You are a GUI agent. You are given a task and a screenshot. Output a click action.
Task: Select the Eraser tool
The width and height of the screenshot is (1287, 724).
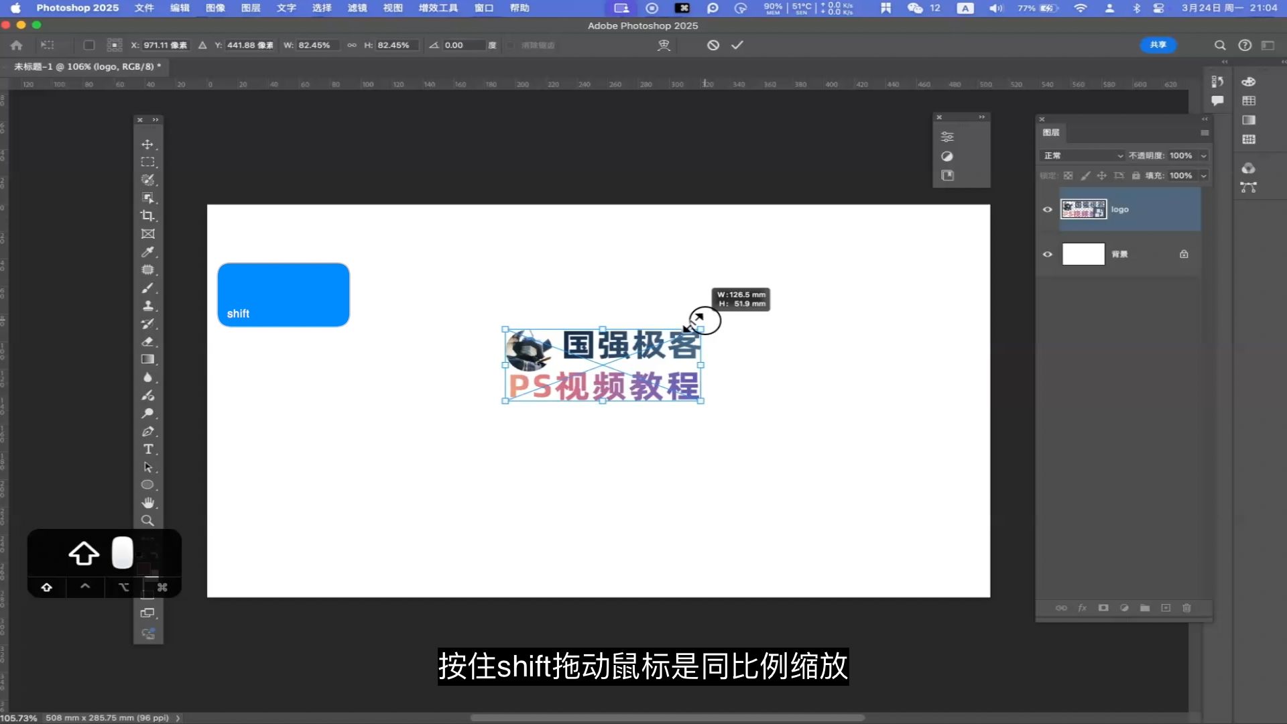(x=147, y=342)
